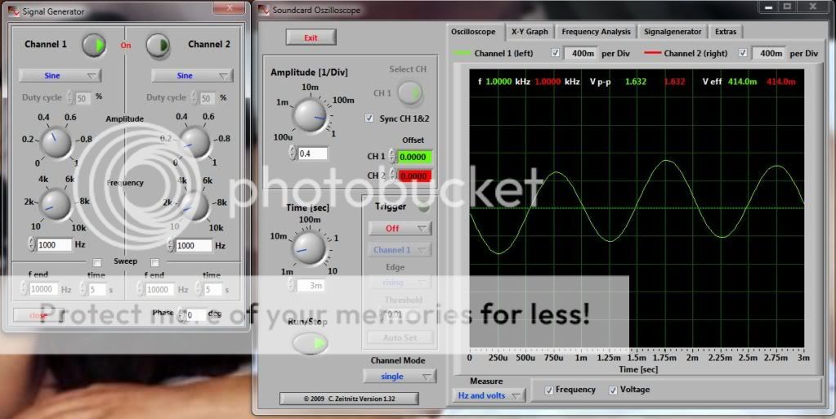The height and width of the screenshot is (419, 836).
Task: Click the Run/Stop green button
Action: click(308, 344)
